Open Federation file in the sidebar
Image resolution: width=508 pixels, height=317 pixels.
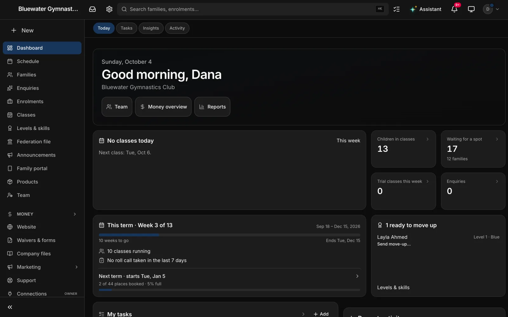pos(42,141)
